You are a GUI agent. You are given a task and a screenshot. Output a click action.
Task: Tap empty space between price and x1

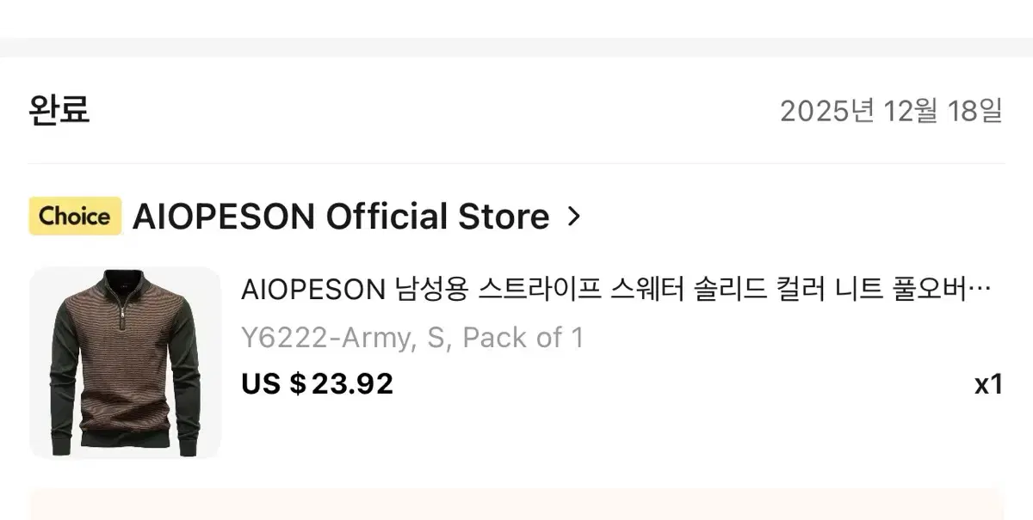tap(680, 384)
